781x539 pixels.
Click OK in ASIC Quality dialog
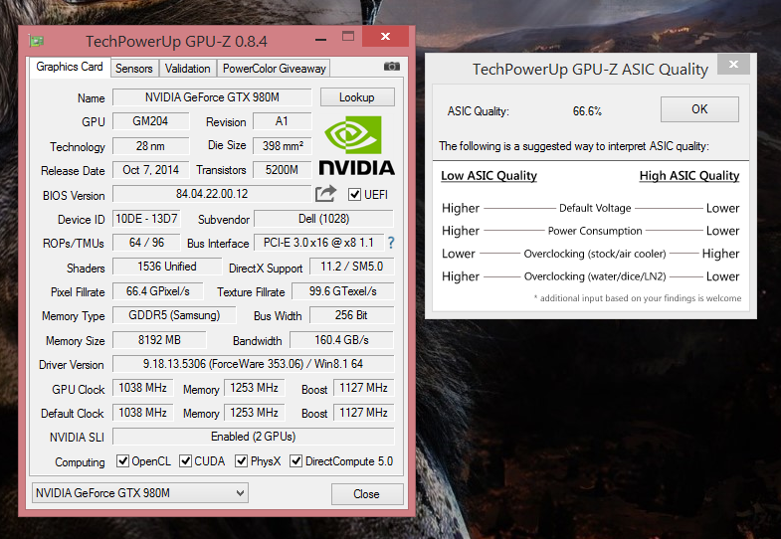699,109
